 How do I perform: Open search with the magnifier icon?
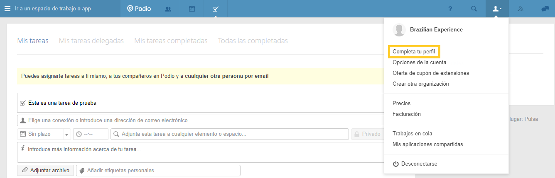coord(474,9)
